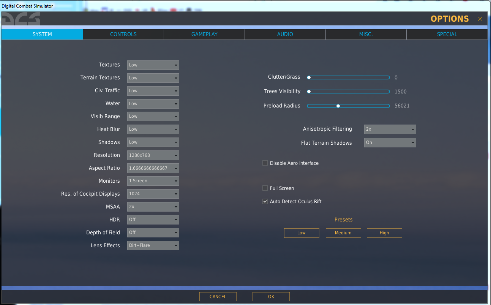Open the Anisotropic Filtering dropdown
The height and width of the screenshot is (305, 491).
click(390, 129)
